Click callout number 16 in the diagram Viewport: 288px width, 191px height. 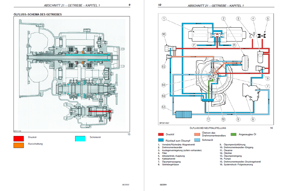(164, 34)
